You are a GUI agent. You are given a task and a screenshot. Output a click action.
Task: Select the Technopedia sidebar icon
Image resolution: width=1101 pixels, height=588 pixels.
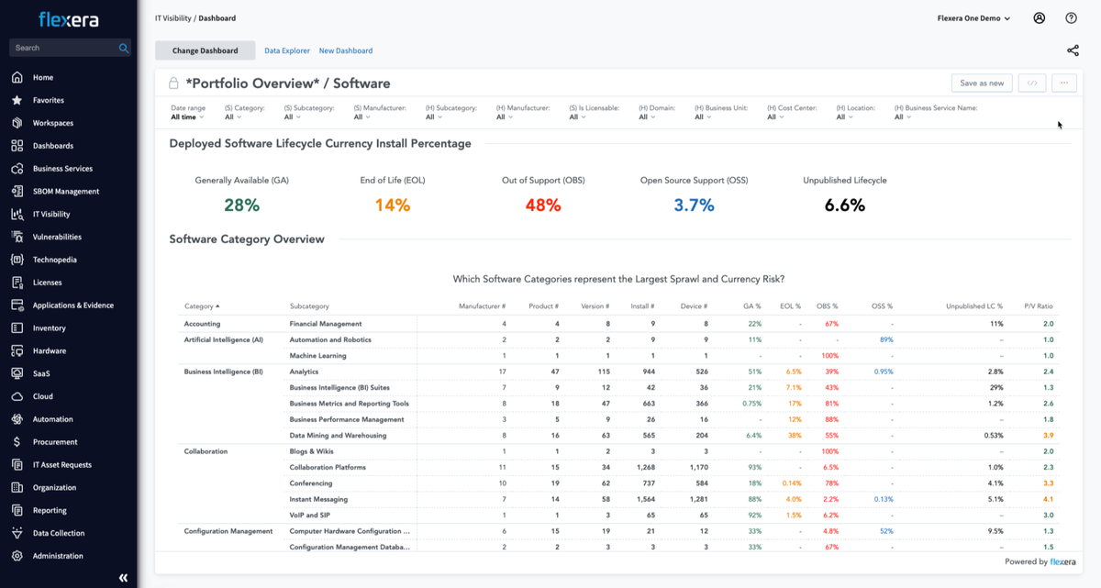tap(17, 259)
